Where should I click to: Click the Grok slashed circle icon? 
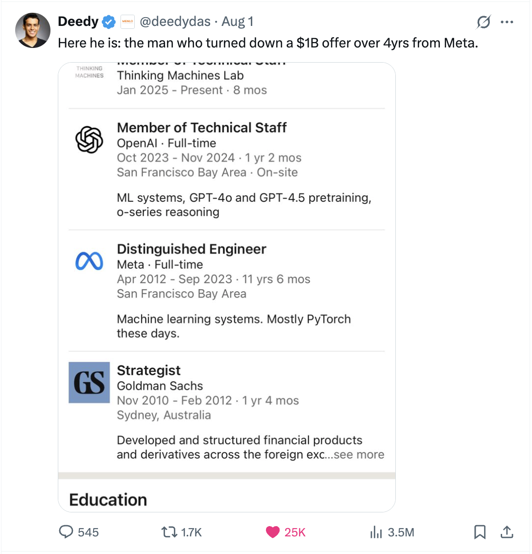483,22
